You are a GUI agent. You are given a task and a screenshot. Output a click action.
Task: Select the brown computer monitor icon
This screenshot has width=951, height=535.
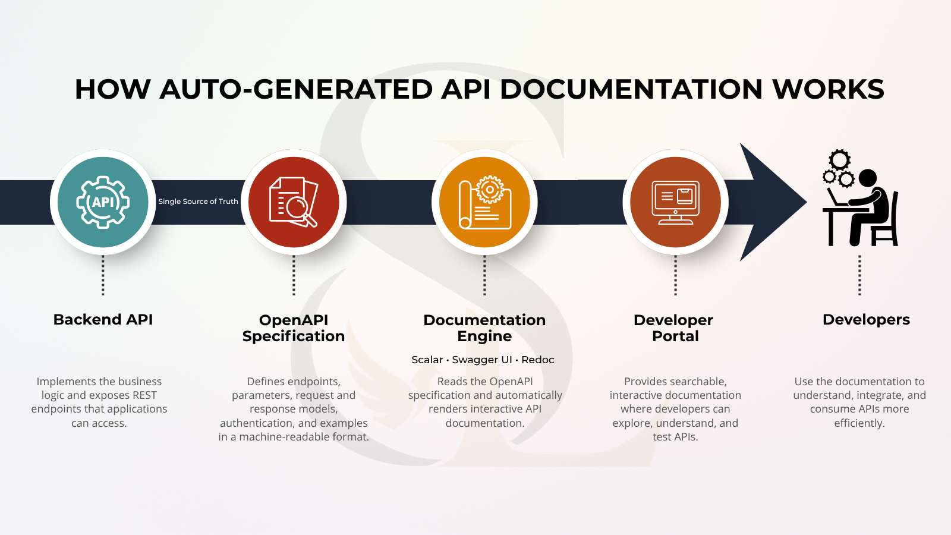coord(675,202)
